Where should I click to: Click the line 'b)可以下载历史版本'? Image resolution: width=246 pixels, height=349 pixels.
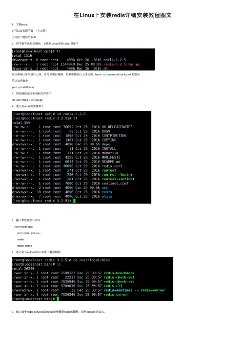24,37
